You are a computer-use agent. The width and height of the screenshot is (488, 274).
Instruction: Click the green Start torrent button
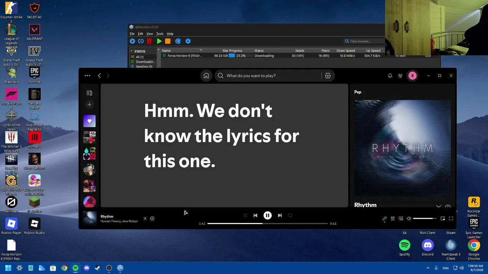pos(159,41)
